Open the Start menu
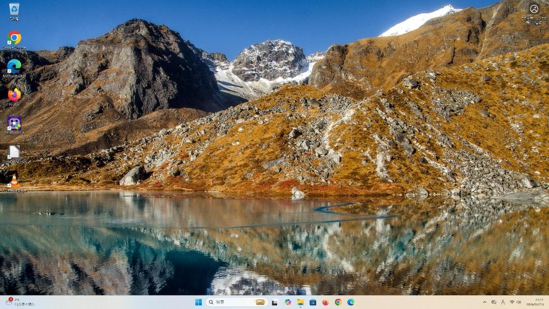This screenshot has height=309, width=549. (199, 302)
